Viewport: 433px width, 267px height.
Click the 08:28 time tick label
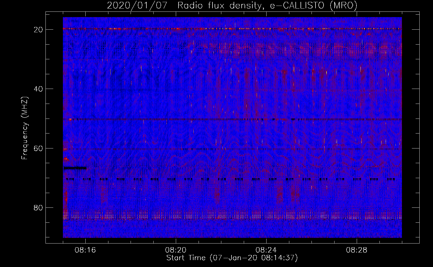(x=357, y=250)
